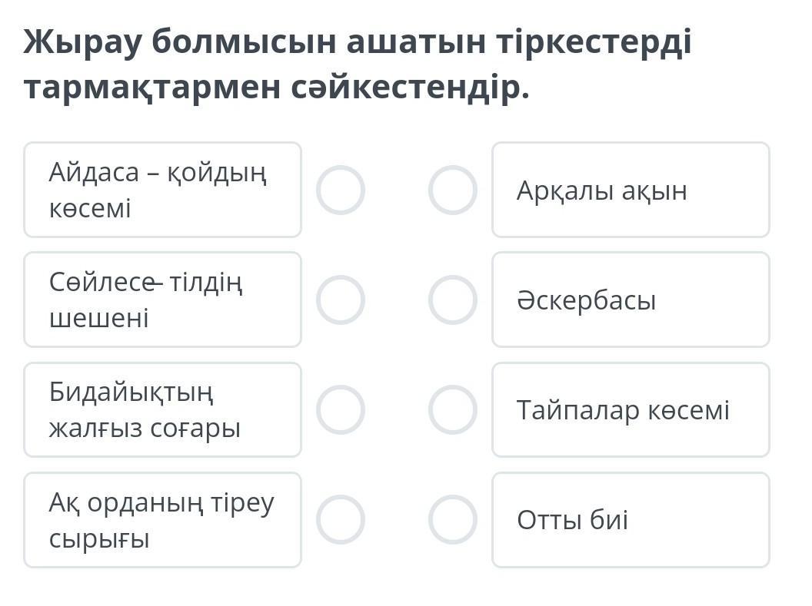Select the circle beside "Ақ орданың тіреу сырығы"
This screenshot has width=812, height=606.
pos(340,519)
